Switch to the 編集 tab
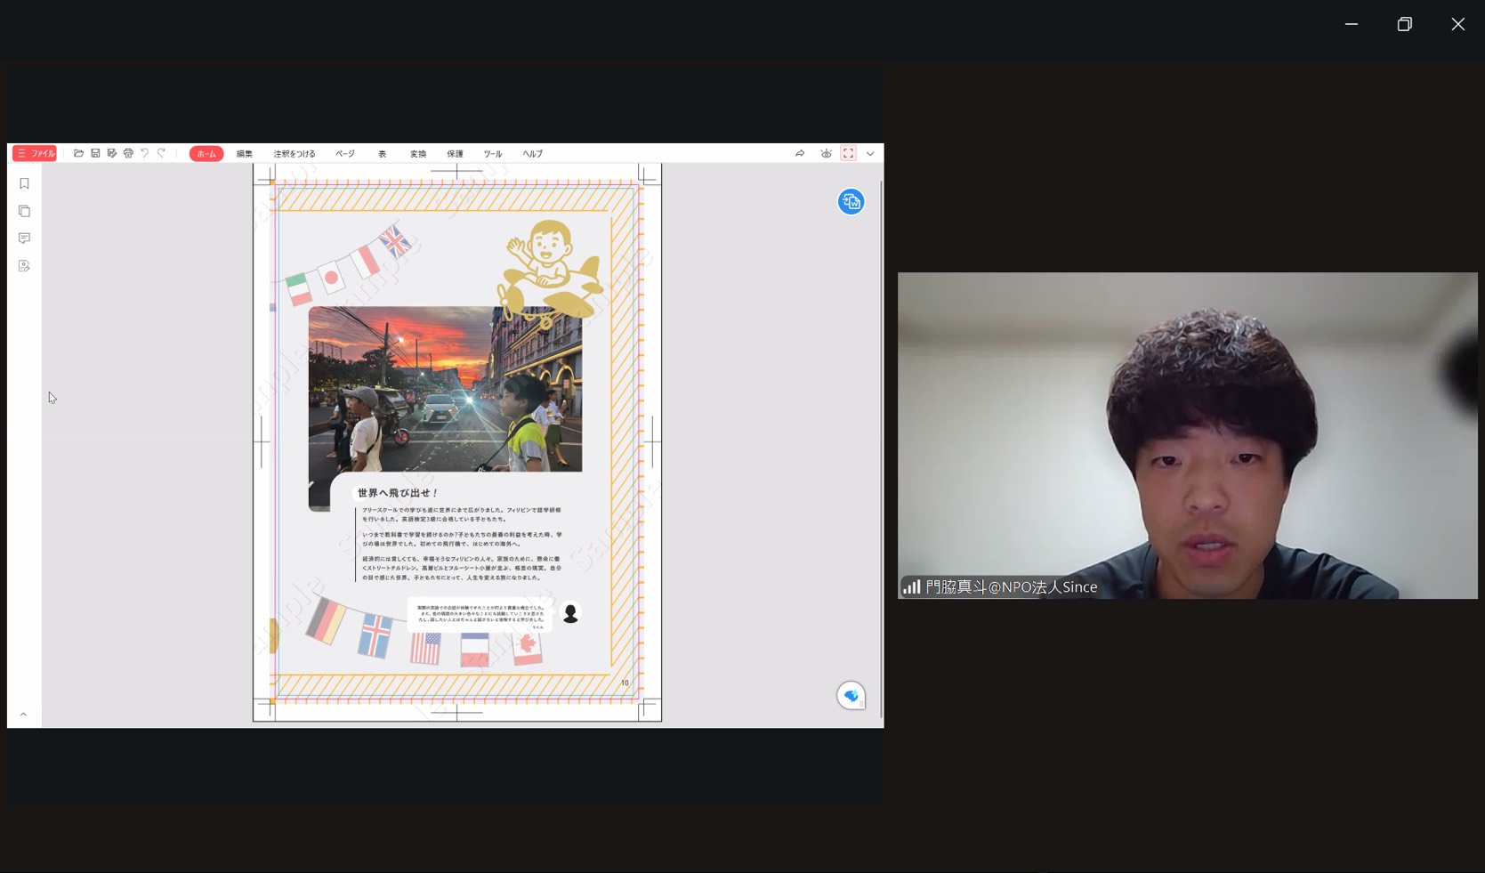The height and width of the screenshot is (873, 1485). click(244, 154)
